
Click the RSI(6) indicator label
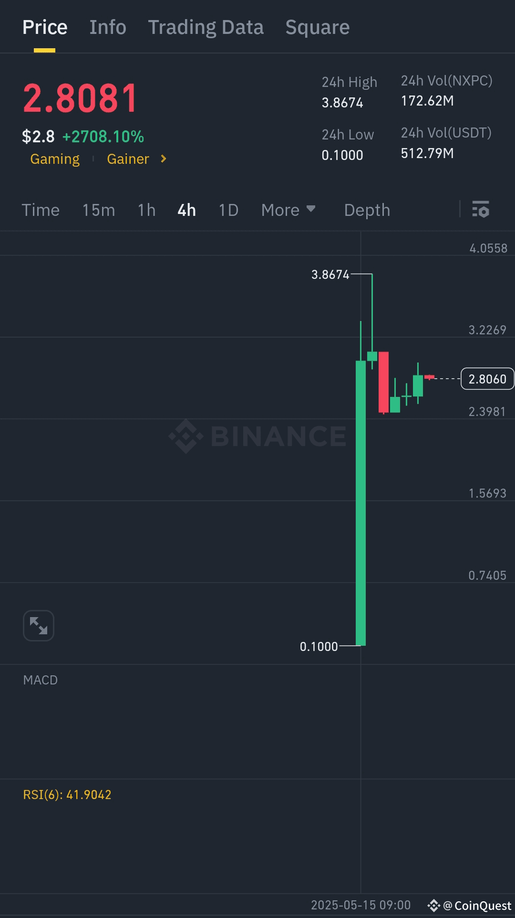pos(67,795)
